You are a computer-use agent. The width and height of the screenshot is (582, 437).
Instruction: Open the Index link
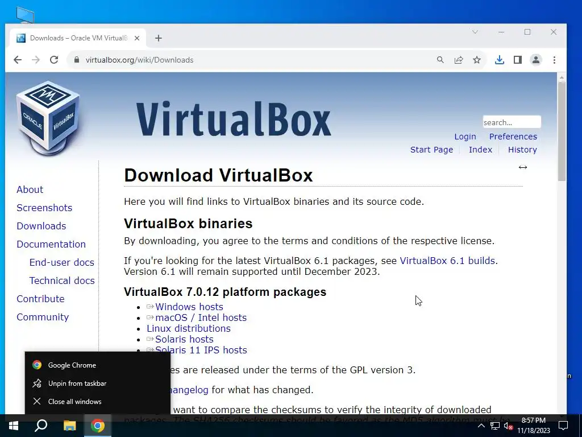(480, 150)
